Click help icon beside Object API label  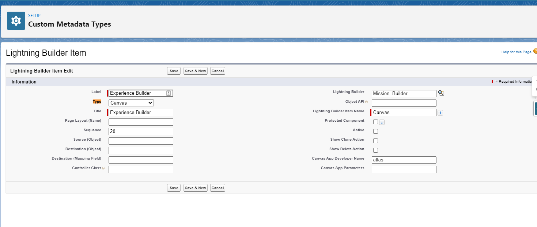coord(366,102)
